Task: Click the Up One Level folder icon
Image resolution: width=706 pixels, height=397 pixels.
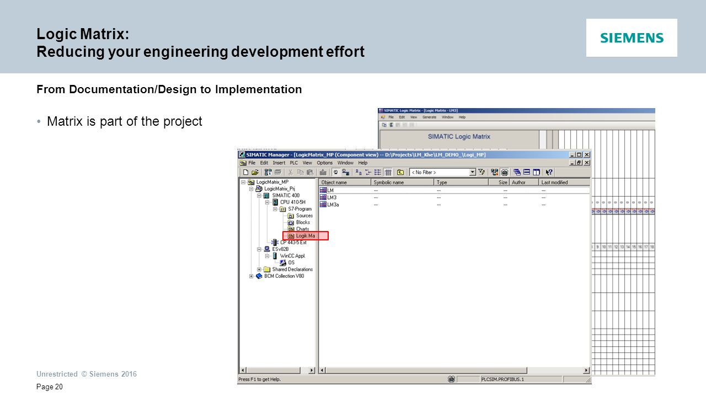Action: pos(400,172)
